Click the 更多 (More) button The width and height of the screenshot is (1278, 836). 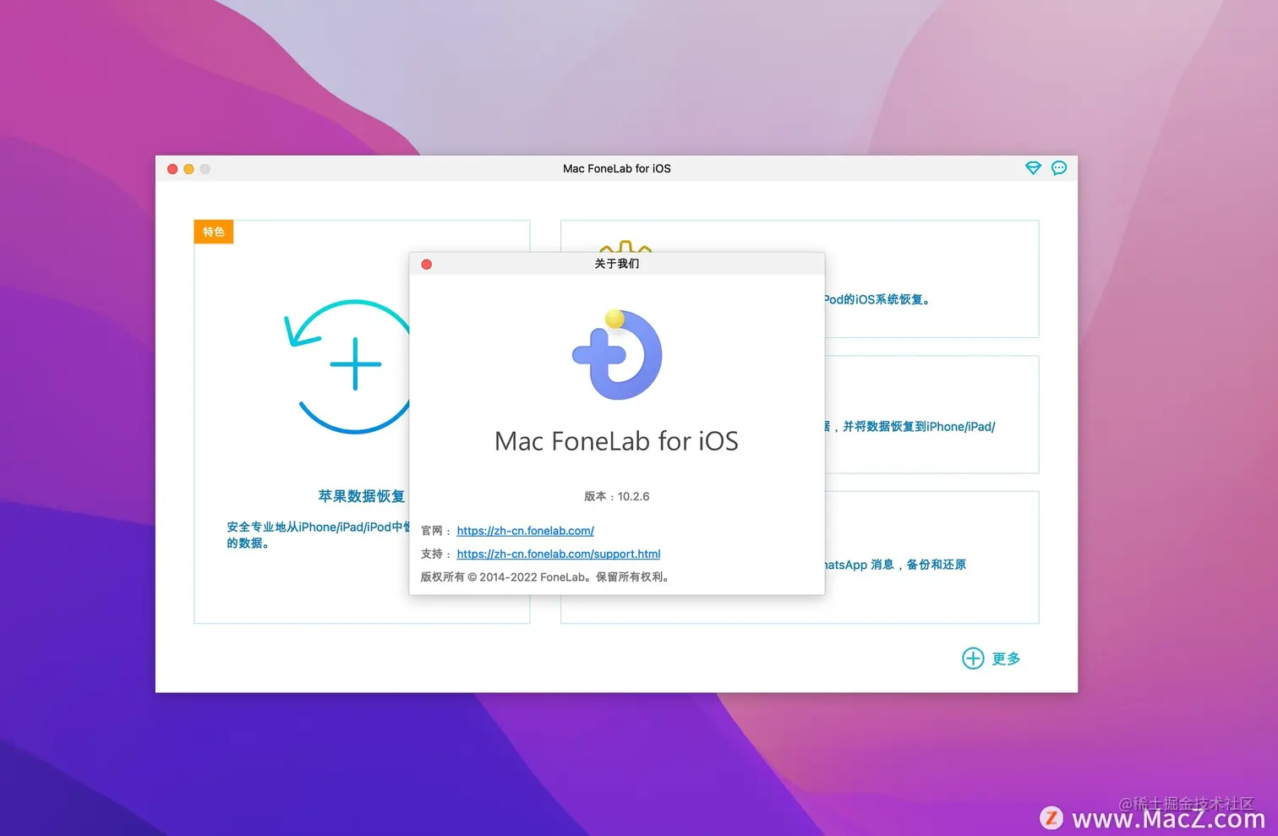1006,658
